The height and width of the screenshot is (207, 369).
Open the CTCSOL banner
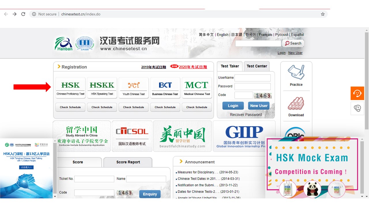coord(132,136)
